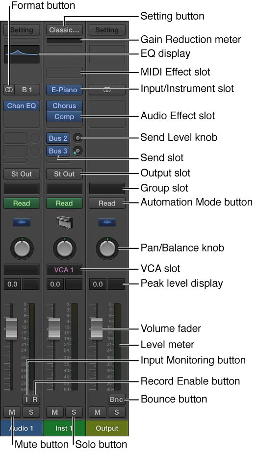Open the Chorus audio effect slot
Viewport: 258px width, 453px height.
coord(64,106)
